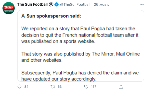
Task: Click the 'A Sun spokesperson said:' heading
Action: pos(51,16)
